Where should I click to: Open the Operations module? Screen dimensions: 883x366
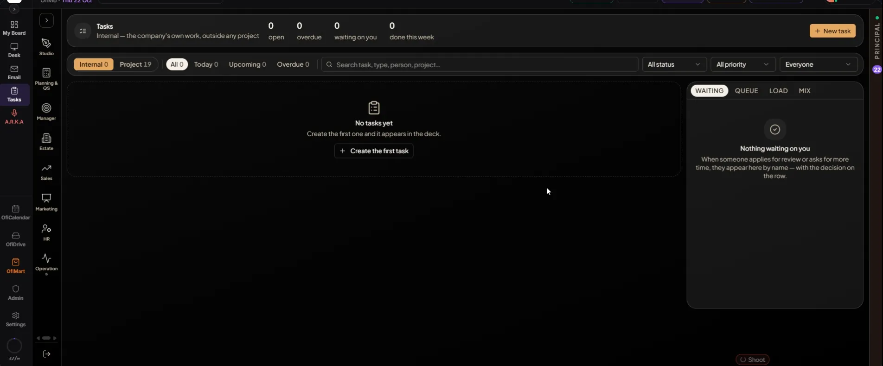click(46, 265)
